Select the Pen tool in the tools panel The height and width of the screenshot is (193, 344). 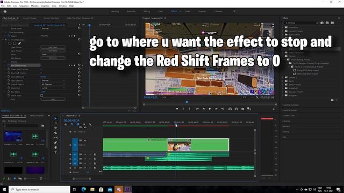coord(55,143)
